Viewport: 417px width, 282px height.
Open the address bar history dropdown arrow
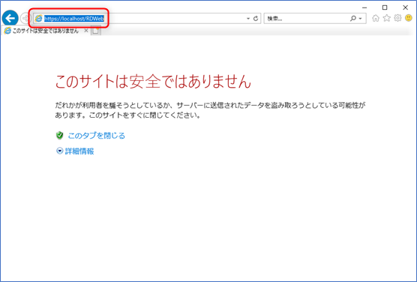coord(248,19)
